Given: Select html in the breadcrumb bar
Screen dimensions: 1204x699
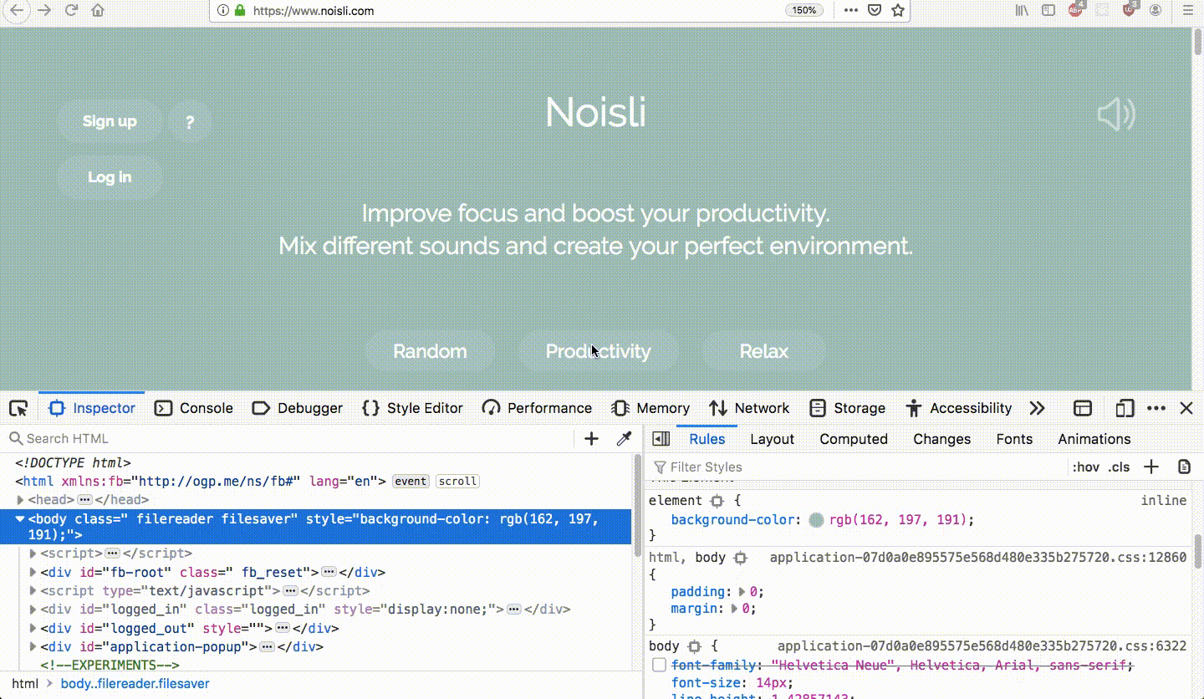Looking at the screenshot, I should click(x=25, y=684).
